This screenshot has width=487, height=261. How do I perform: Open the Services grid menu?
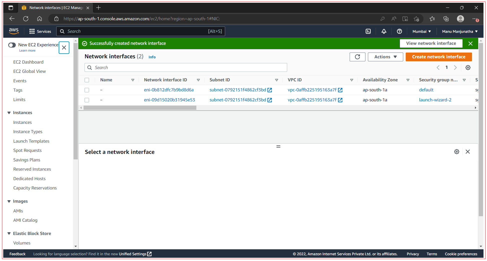40,31
